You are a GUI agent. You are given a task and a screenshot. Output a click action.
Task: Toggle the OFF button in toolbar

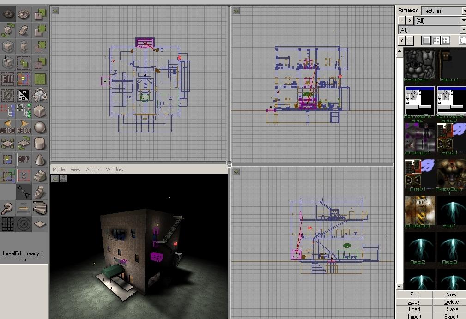24,160
